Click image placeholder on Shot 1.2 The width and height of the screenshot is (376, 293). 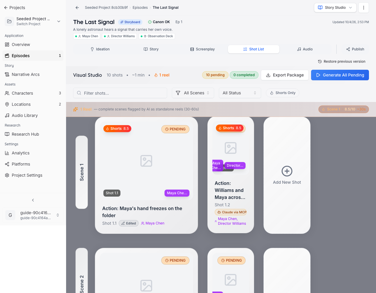[231, 148]
